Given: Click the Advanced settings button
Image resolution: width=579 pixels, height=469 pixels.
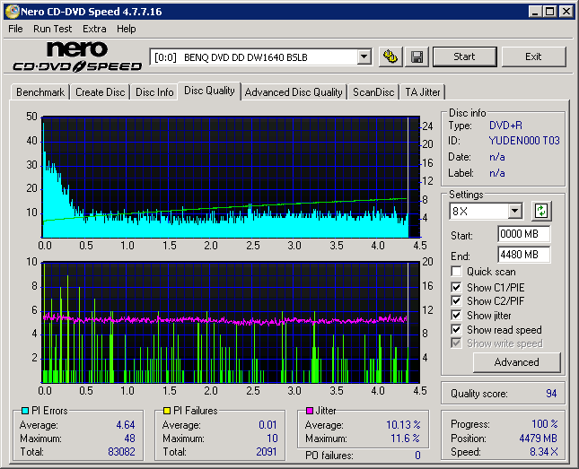Looking at the screenshot, I should point(516,362).
